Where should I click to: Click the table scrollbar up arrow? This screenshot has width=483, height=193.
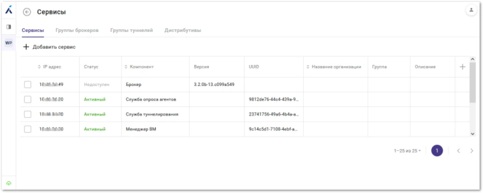coord(473,59)
